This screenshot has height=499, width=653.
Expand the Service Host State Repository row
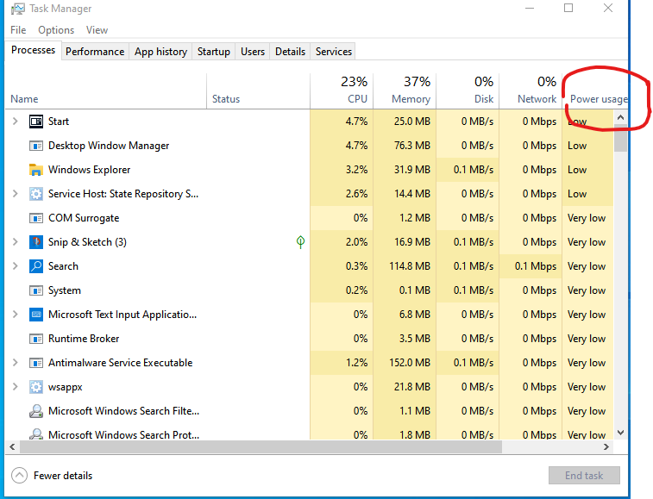click(16, 194)
